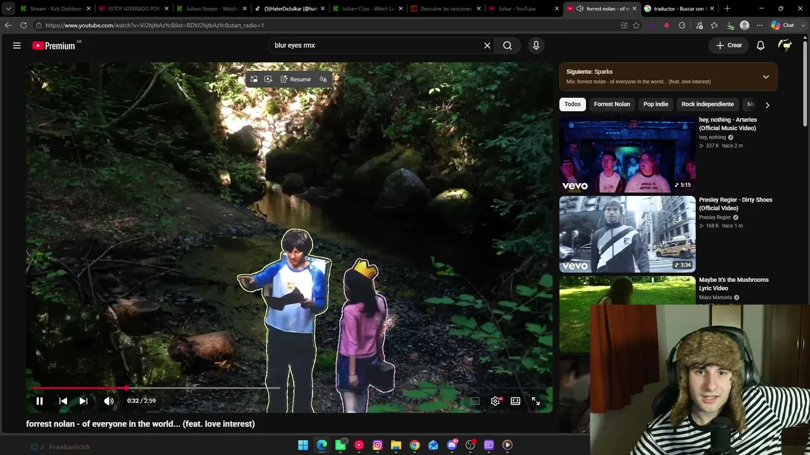Click the browser address bar URL
The width and height of the screenshot is (810, 455).
pos(154,25)
